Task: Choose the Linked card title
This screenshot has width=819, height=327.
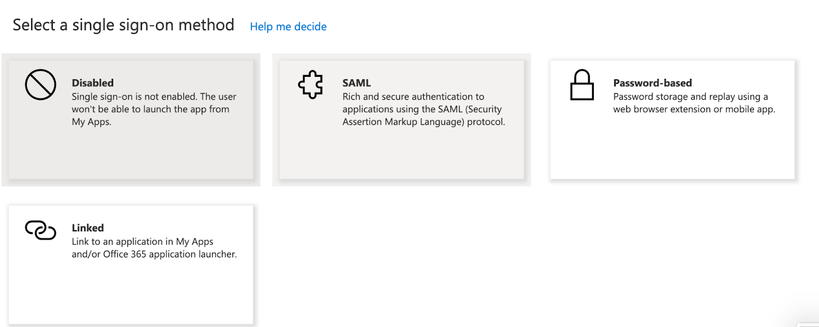Action: coord(88,228)
